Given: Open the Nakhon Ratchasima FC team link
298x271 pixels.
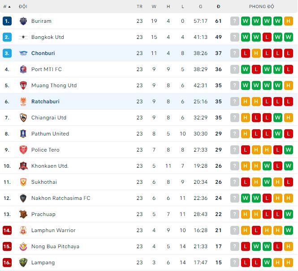Looking at the screenshot, I should tap(60, 198).
